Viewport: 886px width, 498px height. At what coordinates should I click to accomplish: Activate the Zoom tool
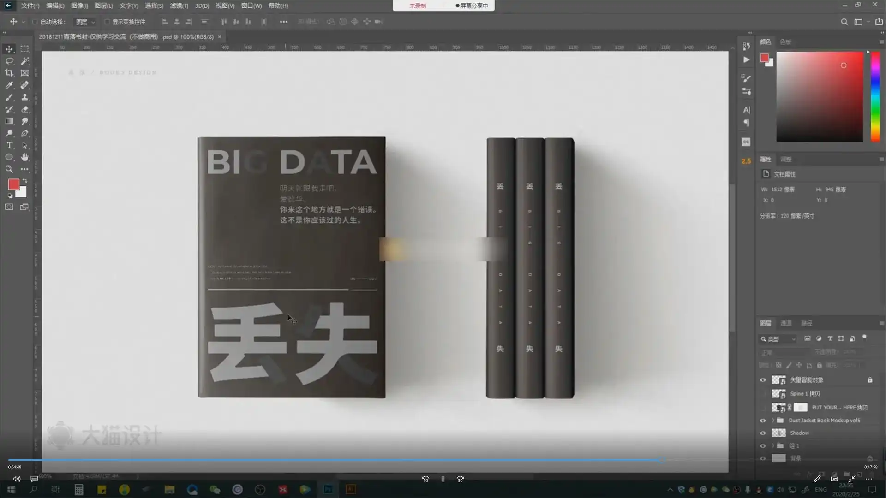pyautogui.click(x=9, y=169)
